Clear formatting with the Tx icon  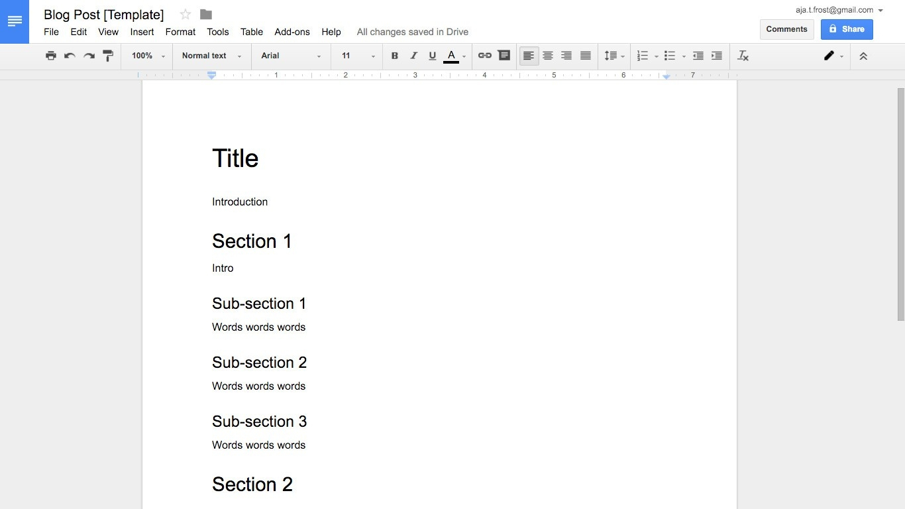coord(743,56)
